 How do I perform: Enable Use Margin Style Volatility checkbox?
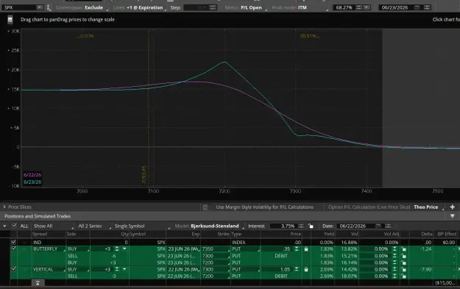(x=205, y=207)
